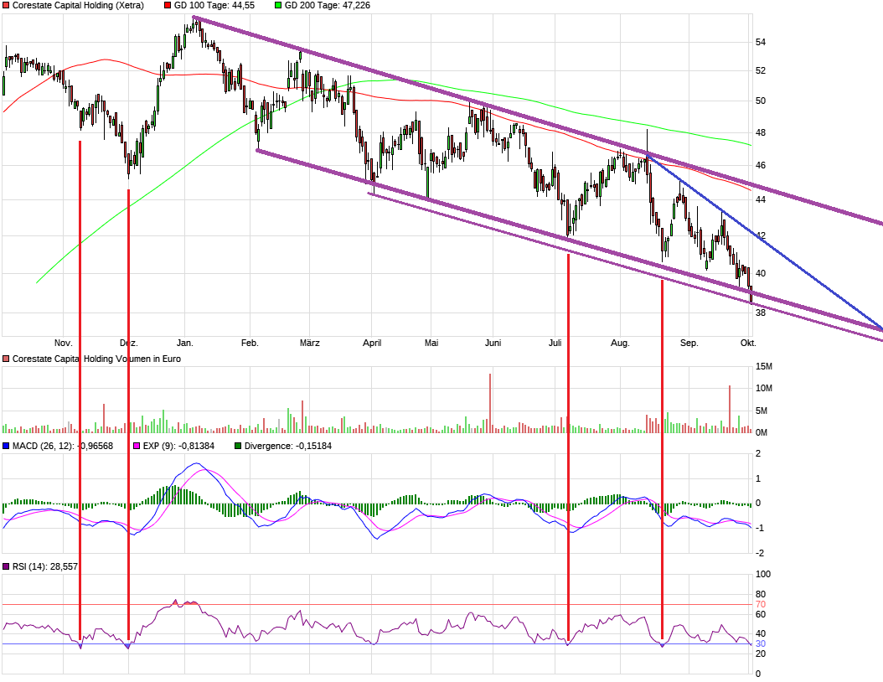Image resolution: width=883 pixels, height=682 pixels.
Task: Click the purple RSI (14) indicator icon
Action: click(6, 568)
